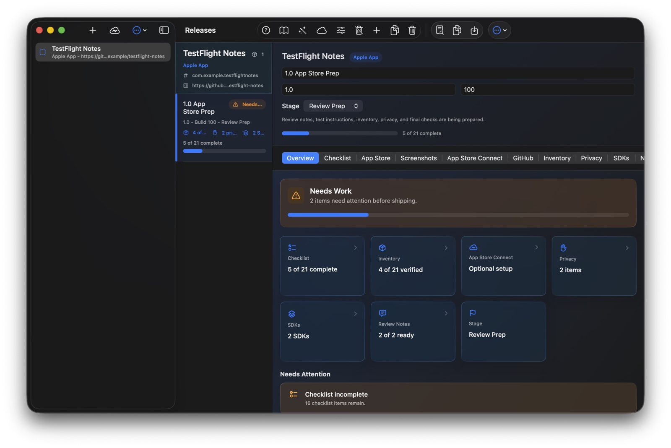Open the App Store tab
This screenshot has height=448, width=671.
coord(376,158)
